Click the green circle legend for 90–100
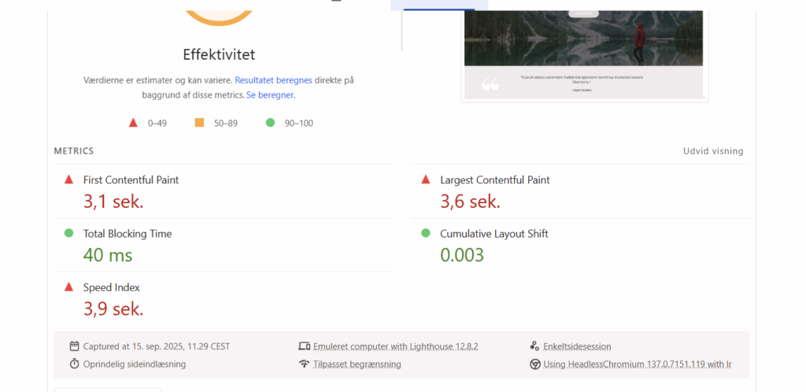Screen dimensions: 806x392 click(271, 122)
